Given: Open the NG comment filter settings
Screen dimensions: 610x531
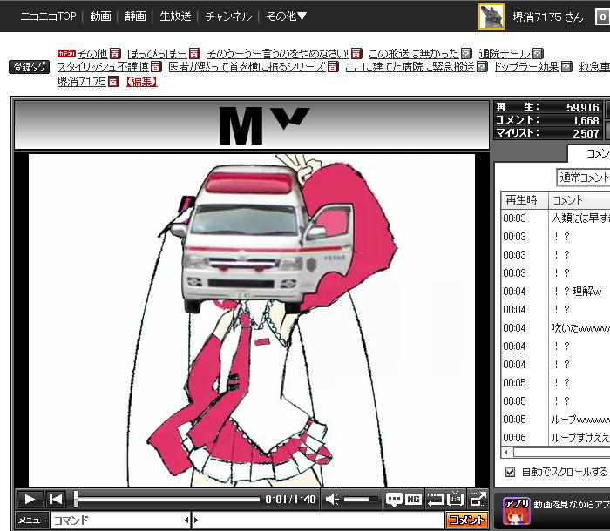Looking at the screenshot, I should pyautogui.click(x=413, y=499).
